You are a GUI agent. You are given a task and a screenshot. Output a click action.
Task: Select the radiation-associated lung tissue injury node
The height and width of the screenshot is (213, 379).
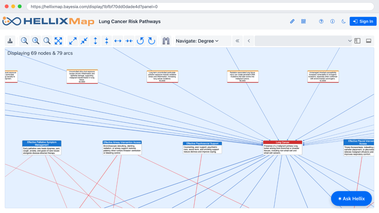[243, 77]
